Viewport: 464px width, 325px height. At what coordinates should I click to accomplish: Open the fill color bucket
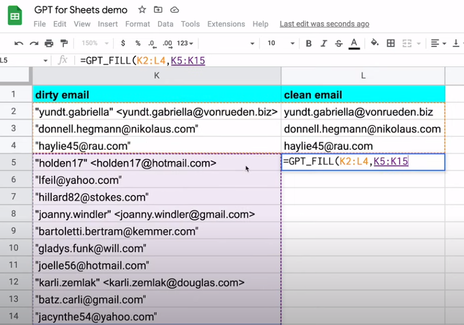375,43
